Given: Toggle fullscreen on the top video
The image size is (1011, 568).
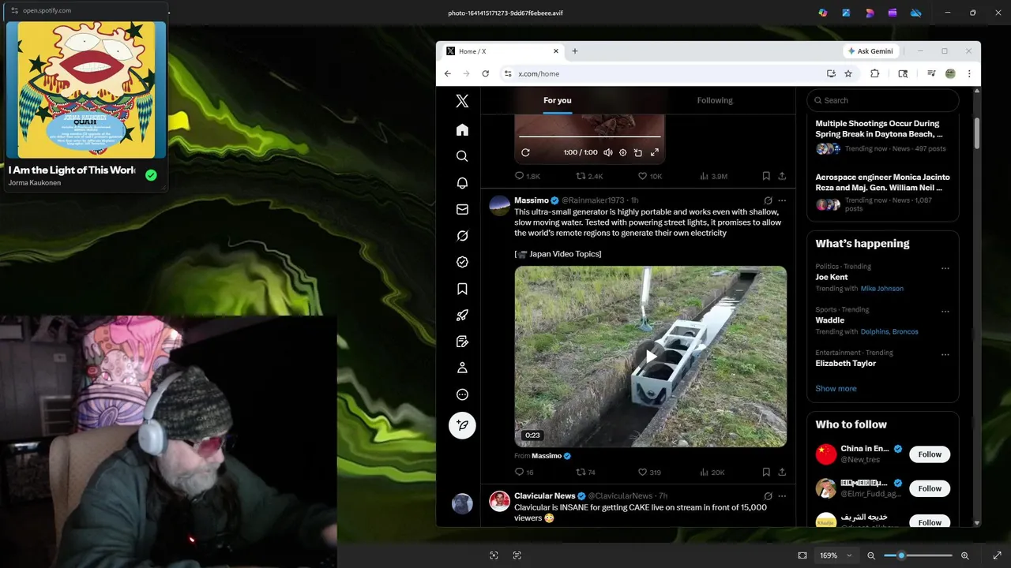Looking at the screenshot, I should coord(654,152).
